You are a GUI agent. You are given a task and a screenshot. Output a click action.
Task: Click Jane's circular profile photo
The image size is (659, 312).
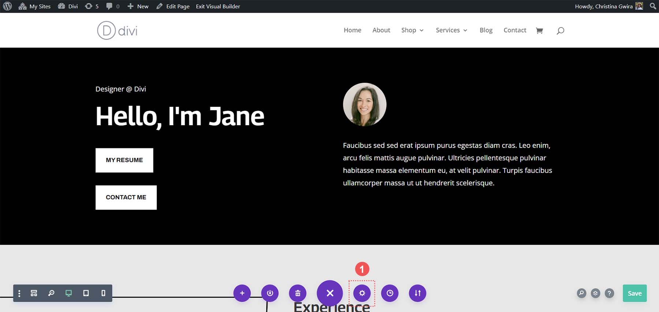[x=365, y=104]
